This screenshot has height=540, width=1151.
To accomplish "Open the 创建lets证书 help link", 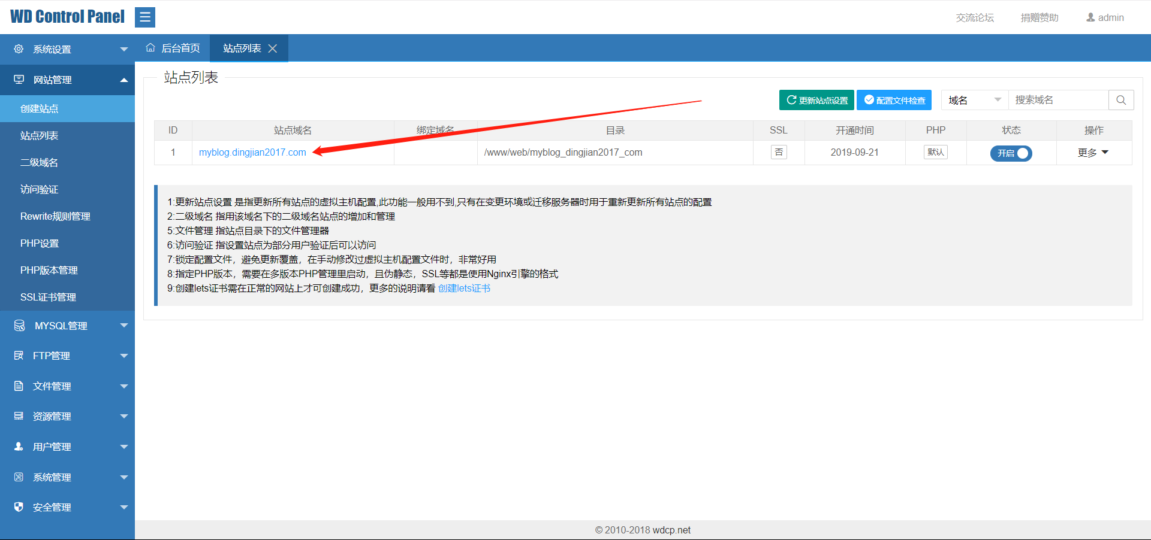I will point(464,288).
